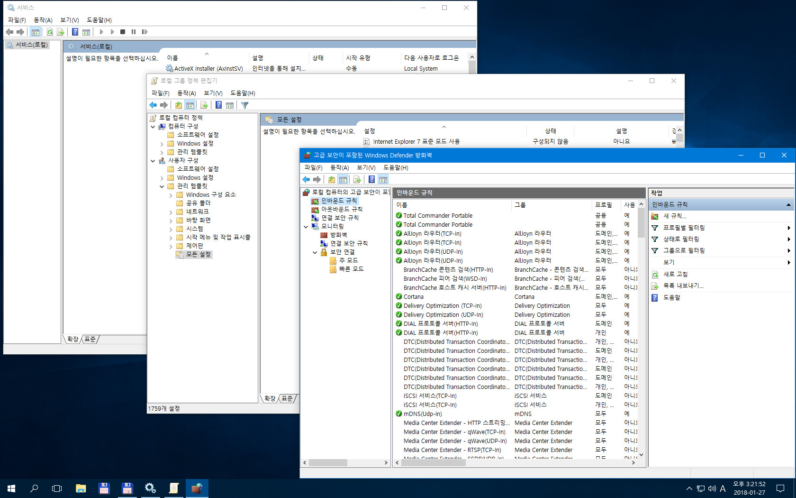
Task: Click settings gear icon on taskbar
Action: 150,488
